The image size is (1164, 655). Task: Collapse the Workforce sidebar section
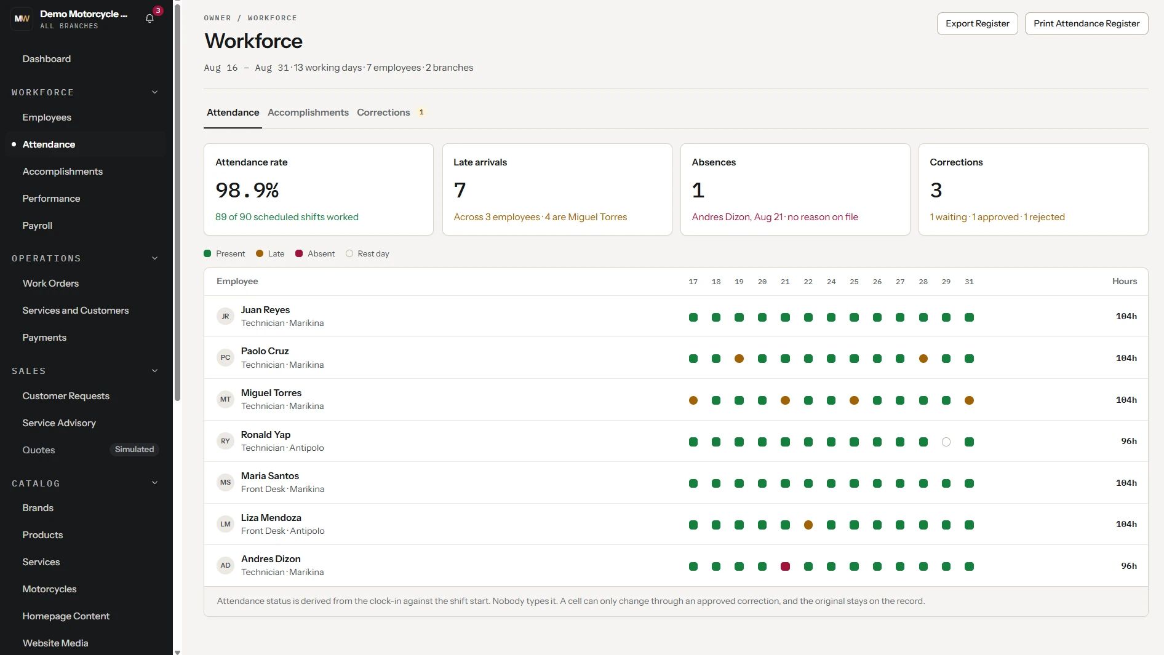pos(154,92)
